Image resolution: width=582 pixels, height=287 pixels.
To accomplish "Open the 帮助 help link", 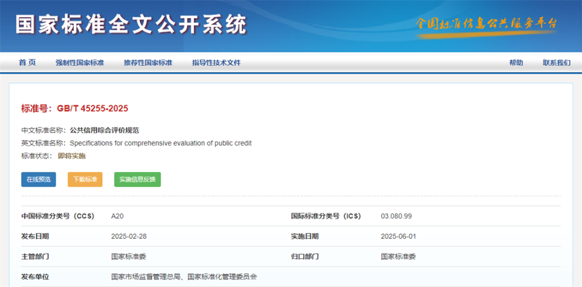I will click(x=516, y=63).
